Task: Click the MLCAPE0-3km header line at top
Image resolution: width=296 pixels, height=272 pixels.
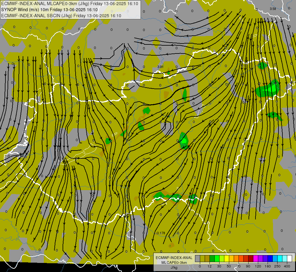Action: pos(70,4)
